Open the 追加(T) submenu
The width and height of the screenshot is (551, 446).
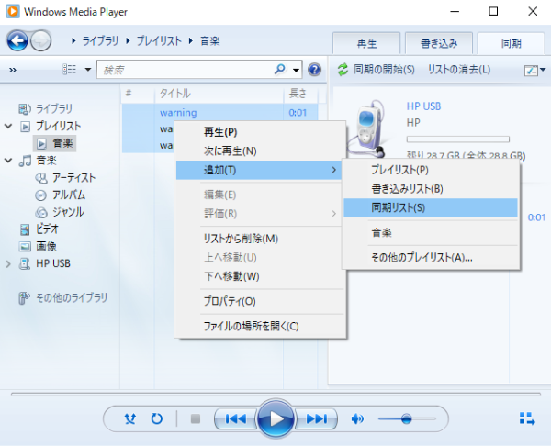260,171
